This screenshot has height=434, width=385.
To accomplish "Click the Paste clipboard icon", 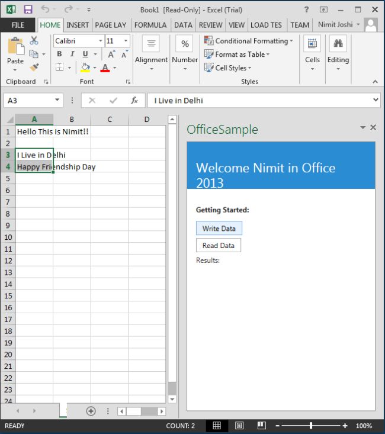I will tap(15, 46).
